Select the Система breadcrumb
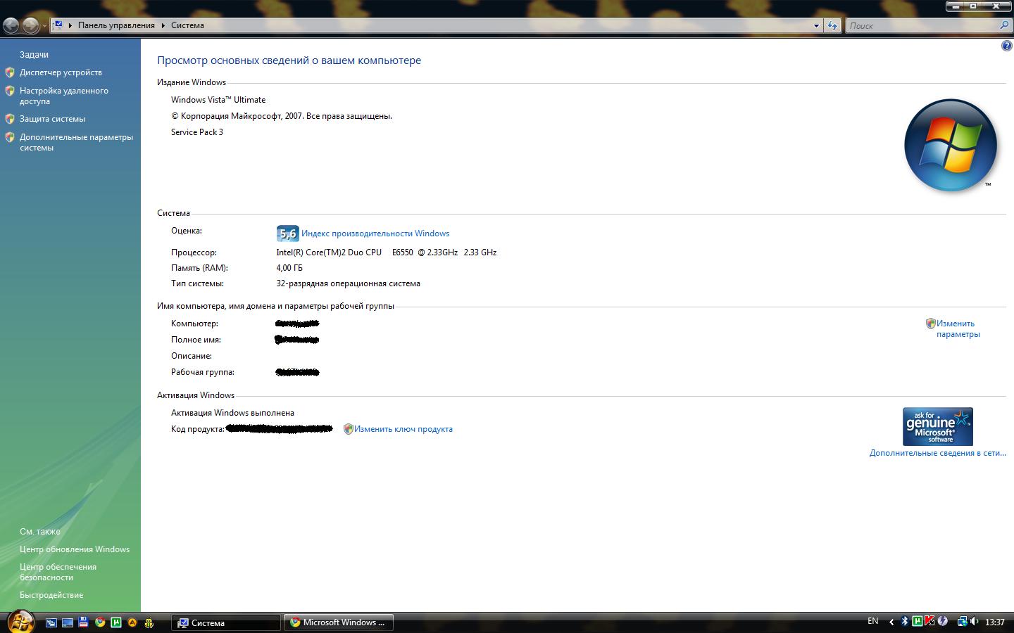Viewport: 1014px width, 633px height. [x=187, y=25]
